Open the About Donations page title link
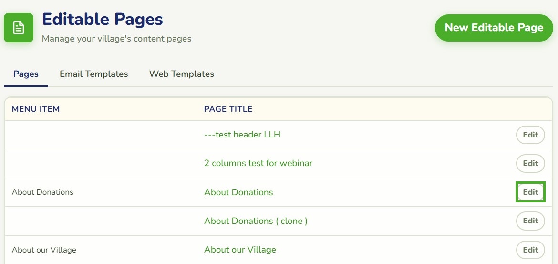558x264 pixels. (238, 192)
